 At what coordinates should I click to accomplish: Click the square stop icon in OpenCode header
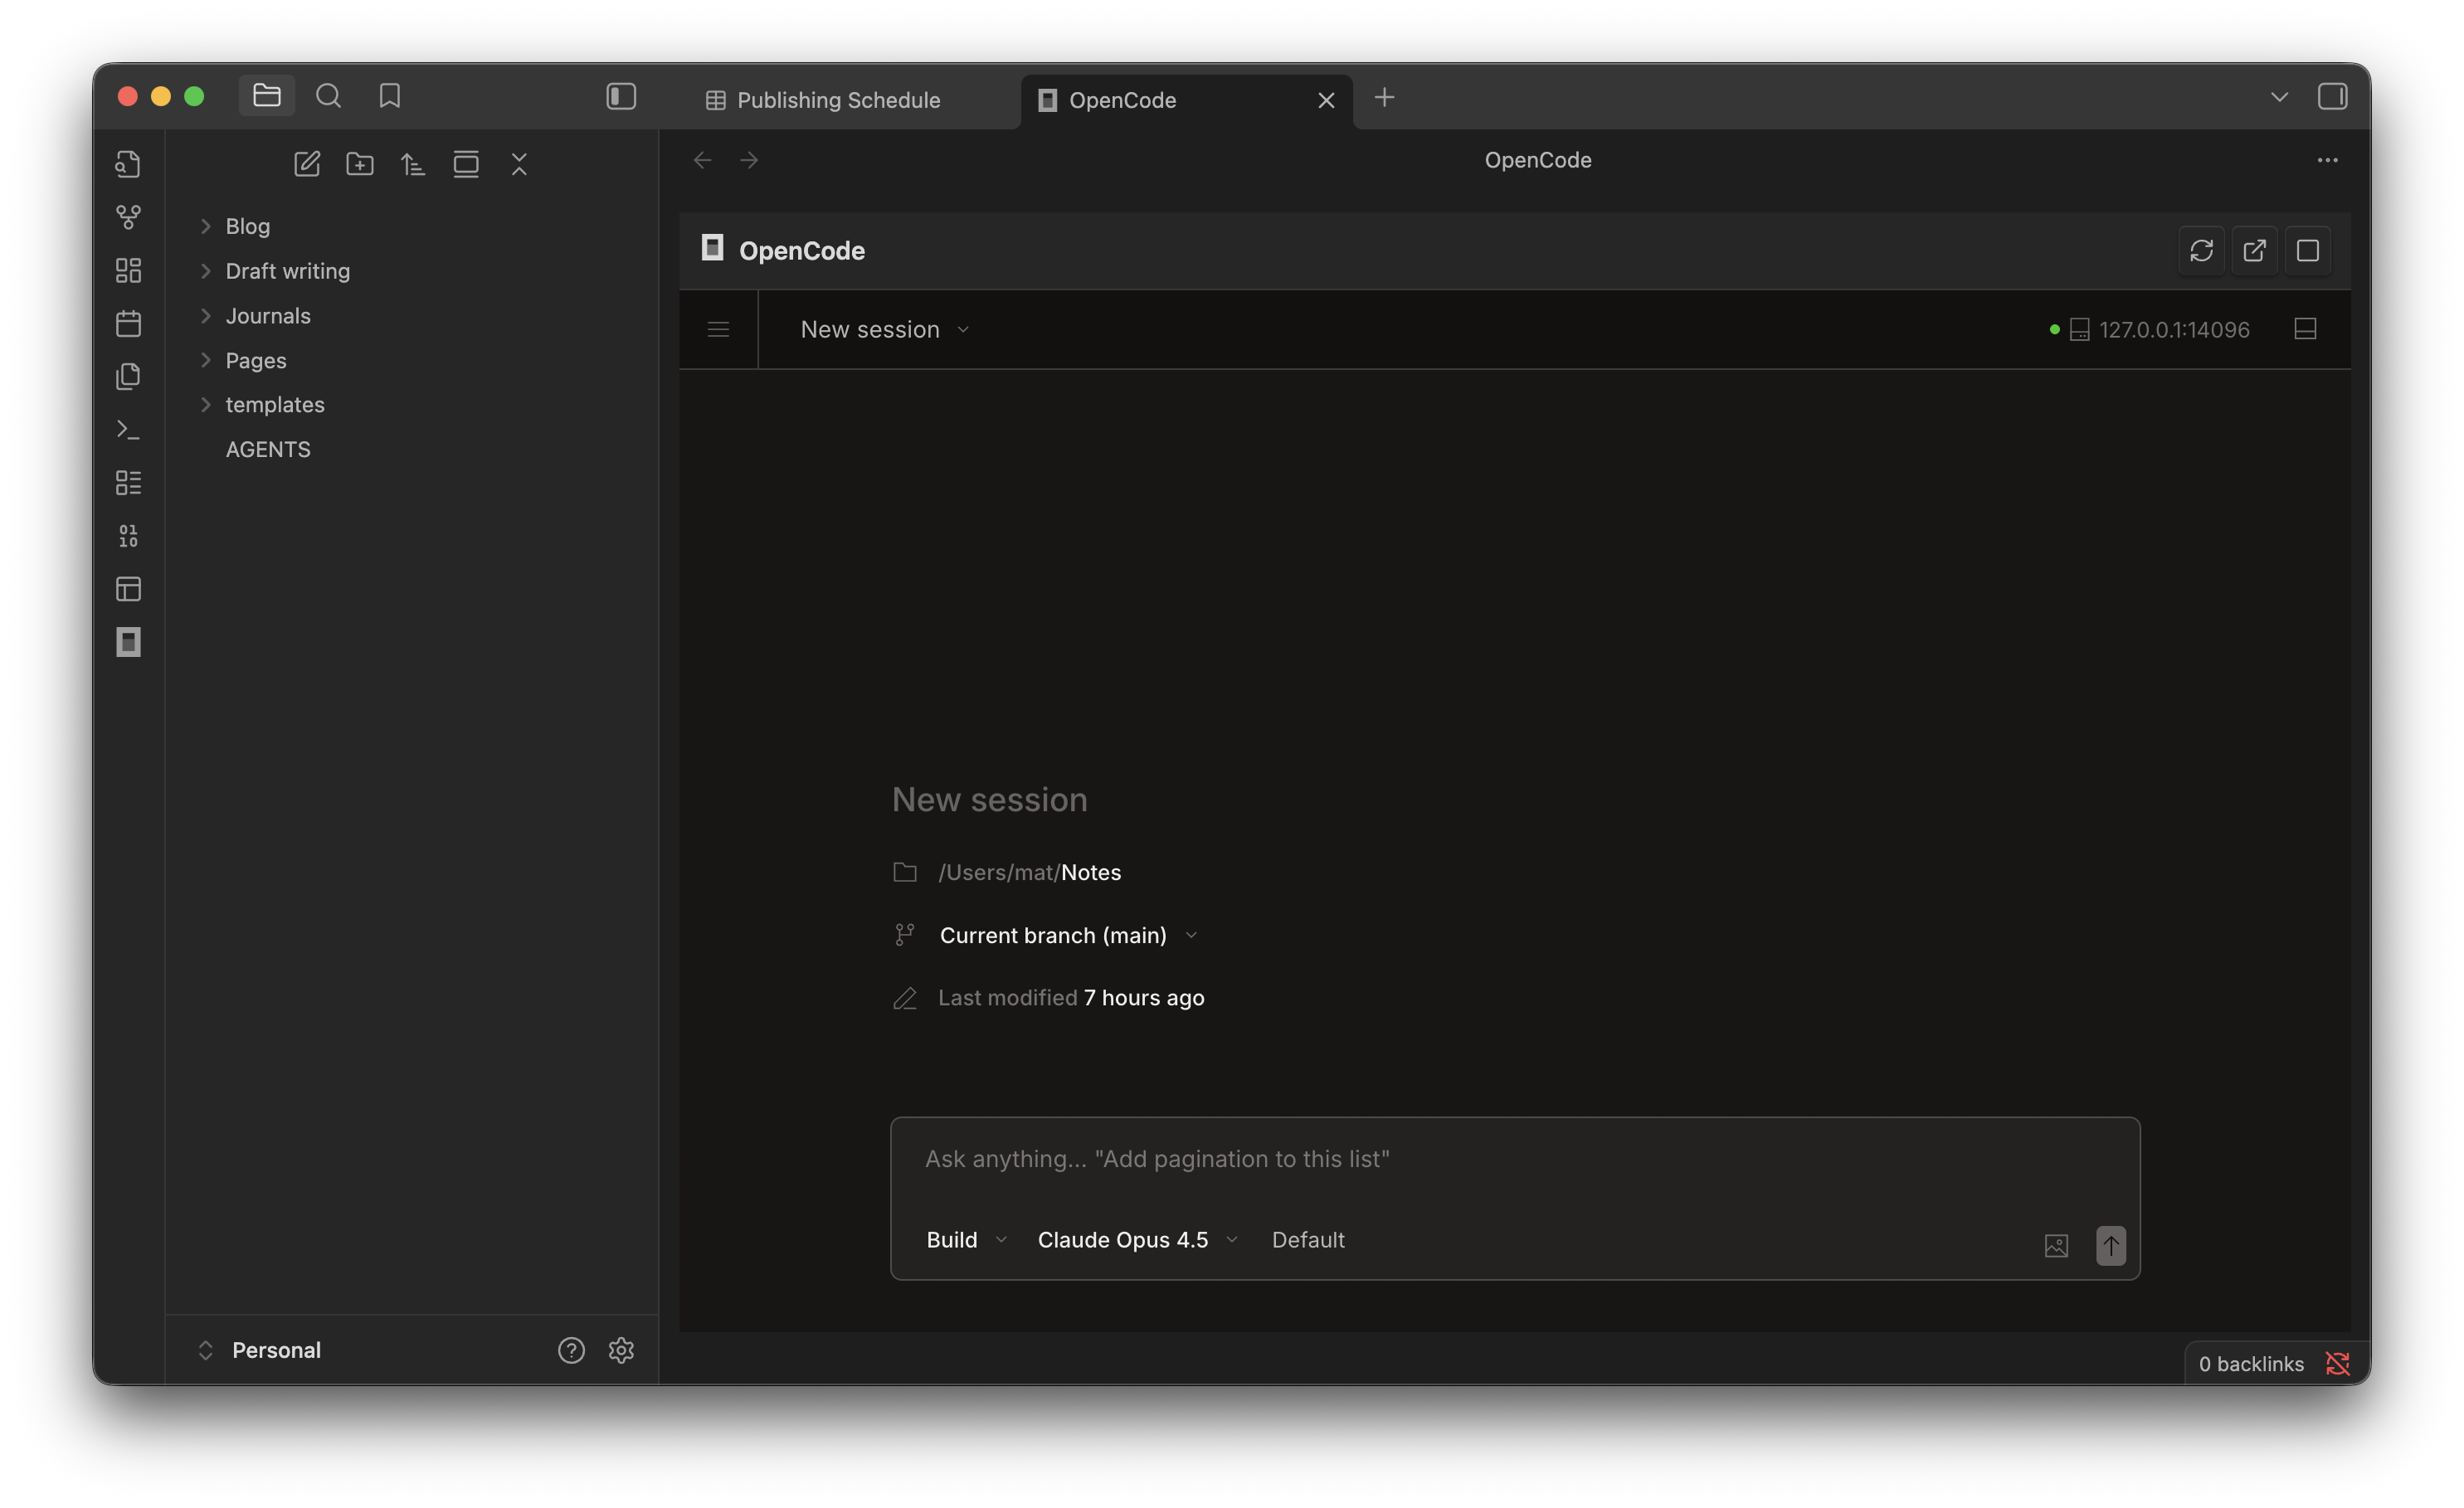(x=2307, y=250)
